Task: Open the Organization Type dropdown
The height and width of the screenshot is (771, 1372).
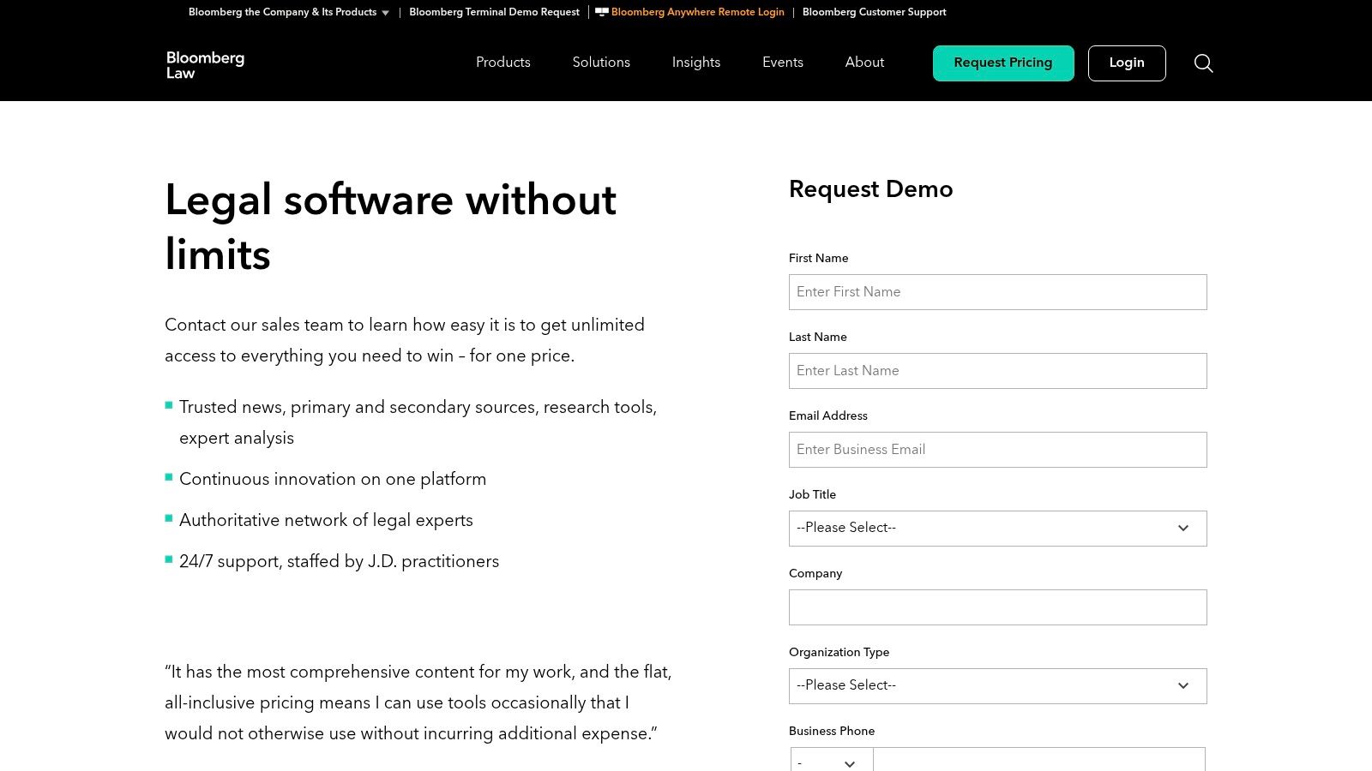Action: [x=997, y=686]
